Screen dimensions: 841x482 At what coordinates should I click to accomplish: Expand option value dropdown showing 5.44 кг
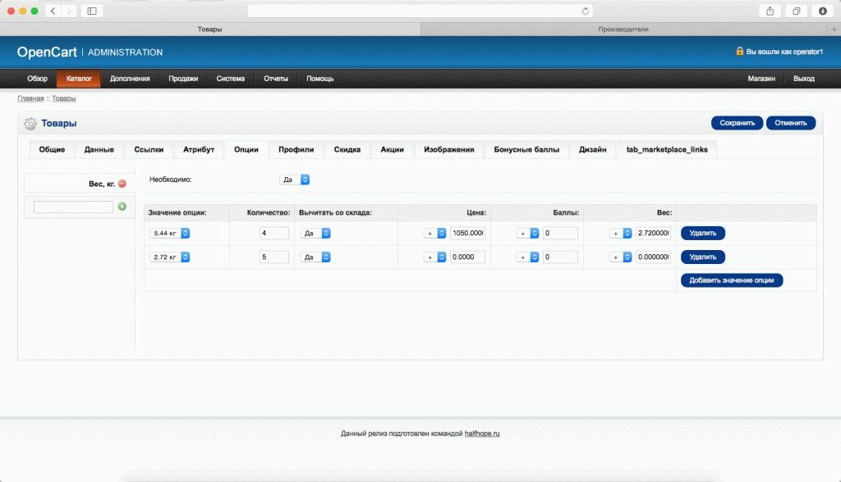[x=170, y=233]
